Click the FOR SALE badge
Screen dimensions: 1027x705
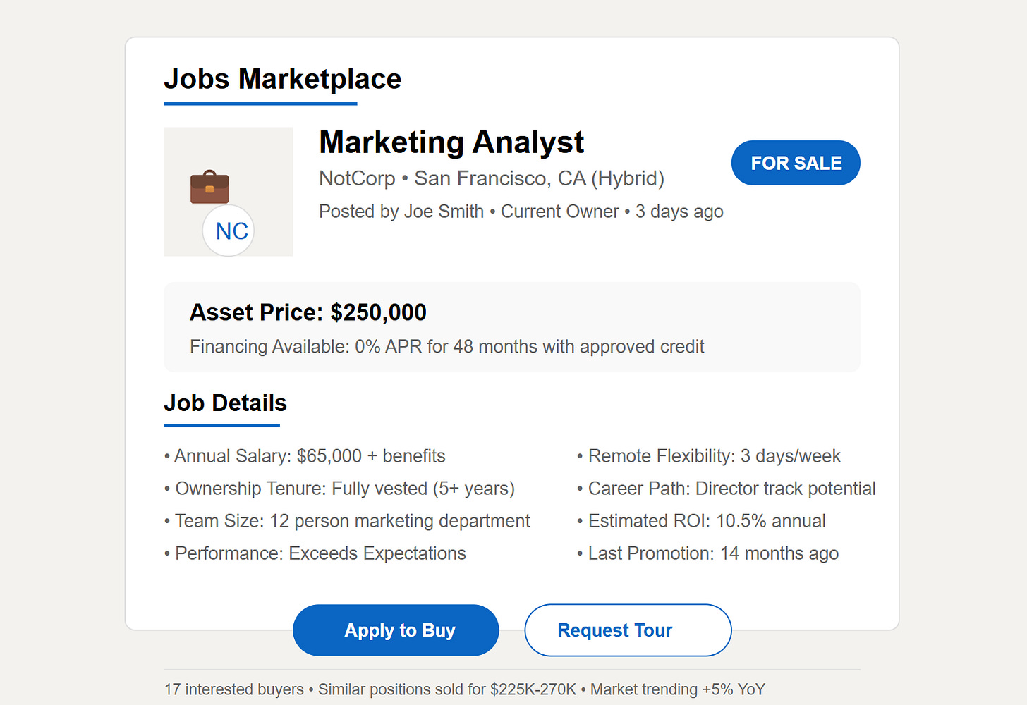pyautogui.click(x=796, y=163)
